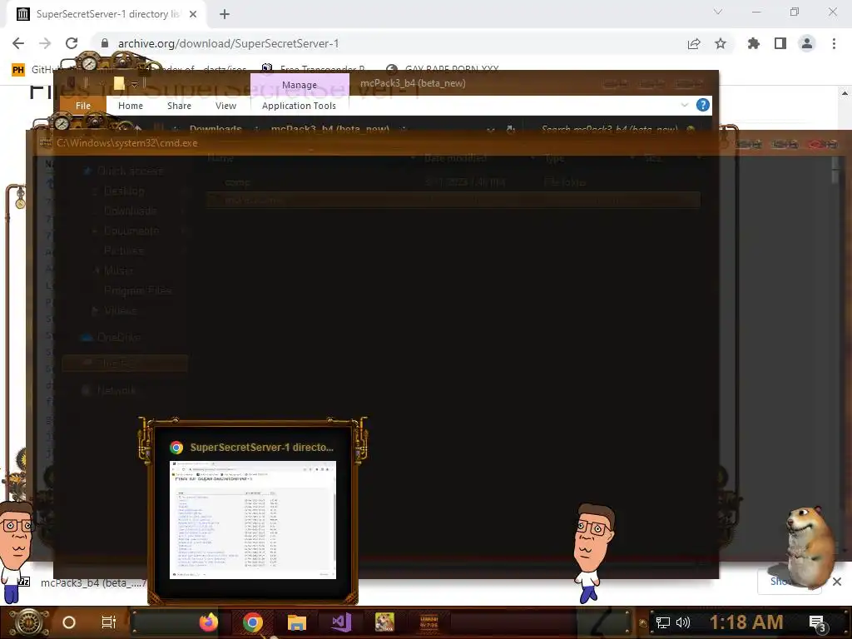Open Visual Studio from the taskbar
Screen dimensions: 852x639
click(x=341, y=622)
